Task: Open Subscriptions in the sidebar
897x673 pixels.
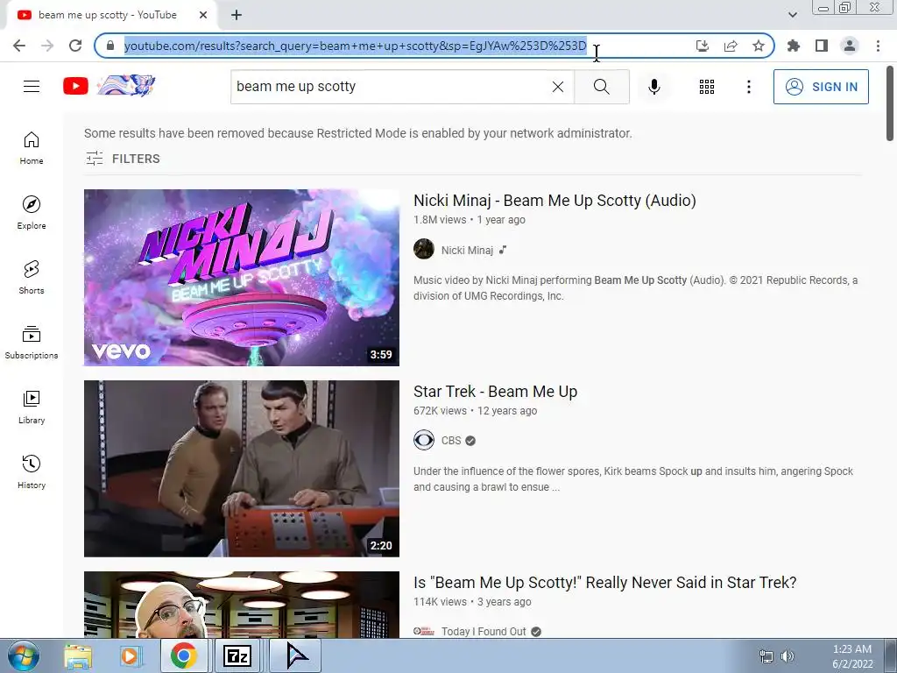Action: point(32,343)
